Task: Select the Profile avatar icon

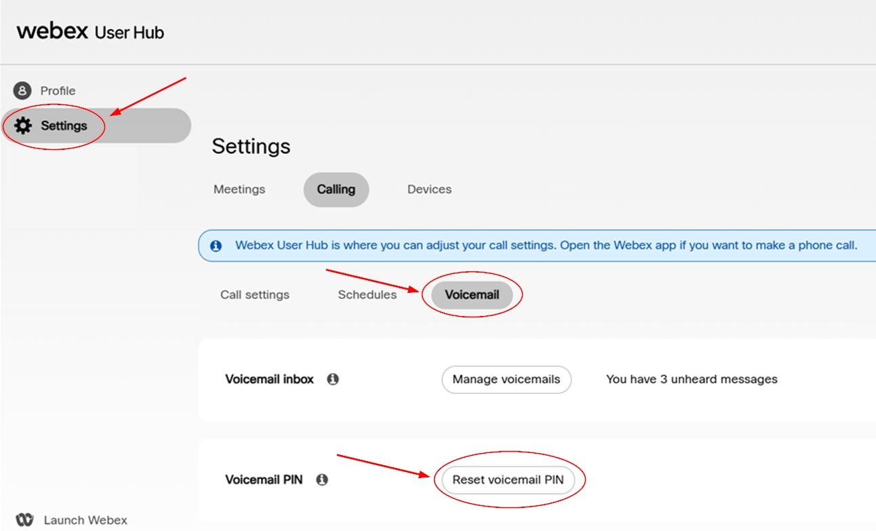Action: pos(23,90)
